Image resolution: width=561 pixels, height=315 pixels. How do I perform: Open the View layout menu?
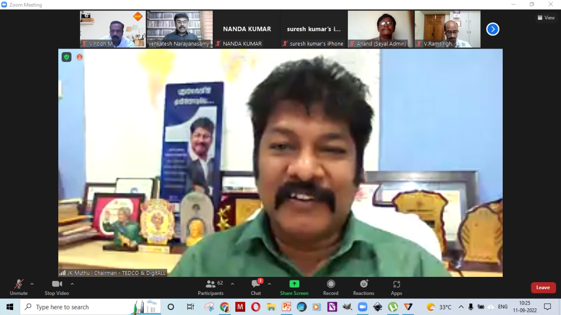coord(546,18)
